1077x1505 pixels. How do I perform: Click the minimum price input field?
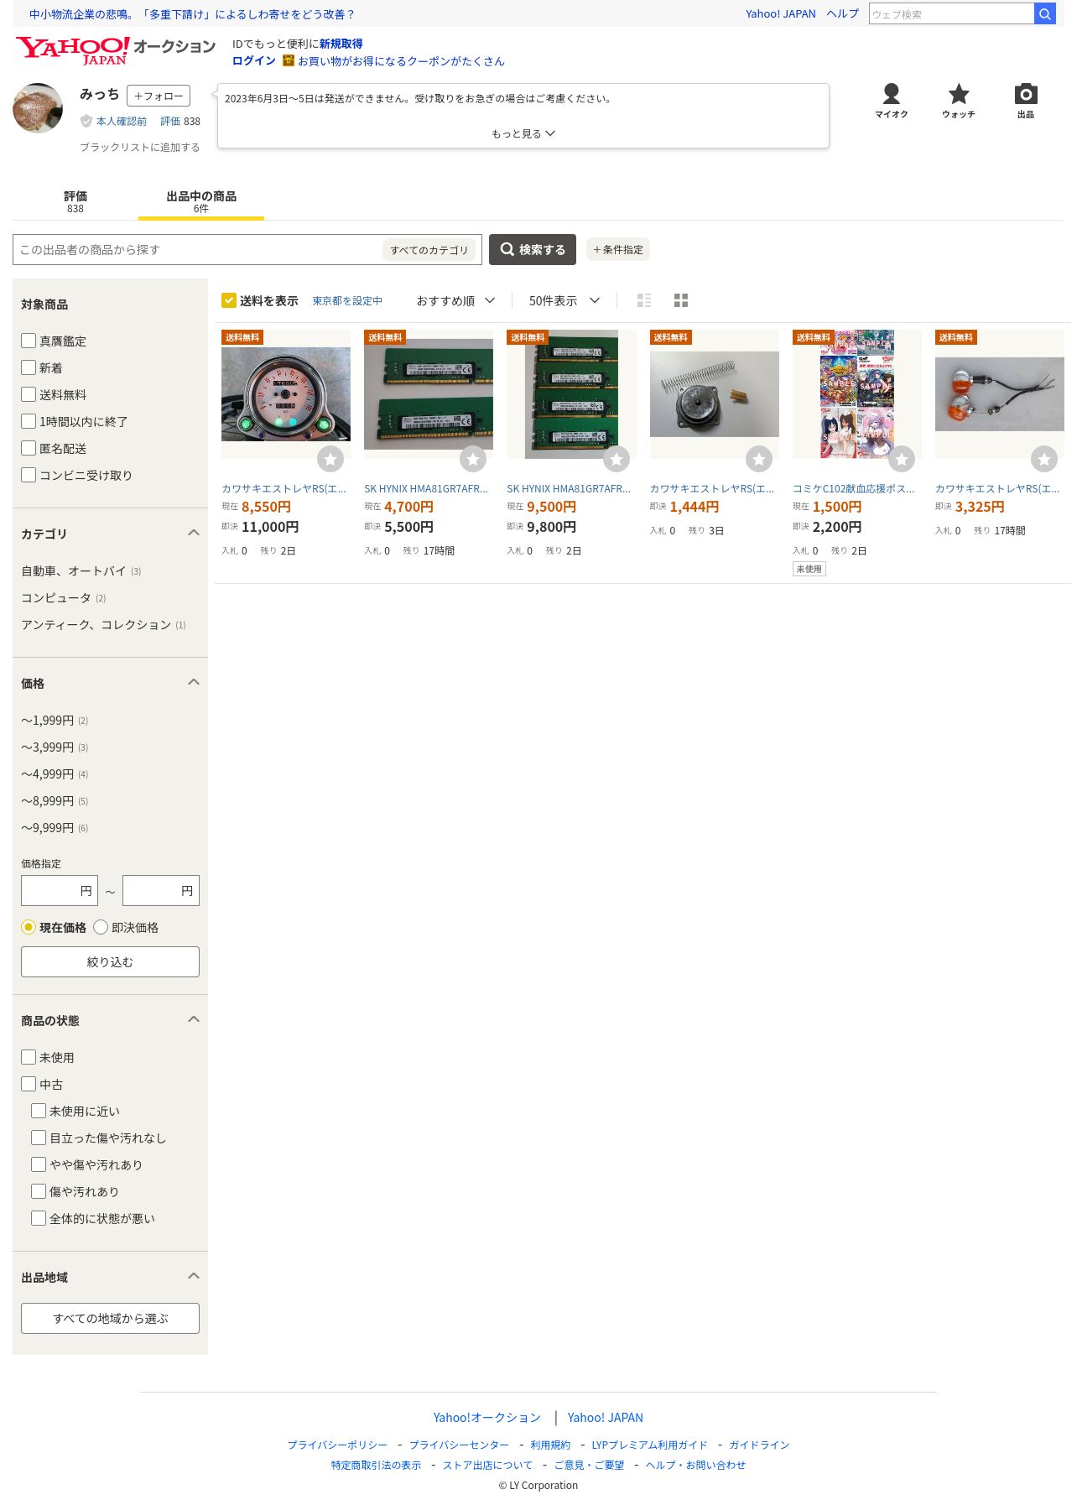(60, 890)
